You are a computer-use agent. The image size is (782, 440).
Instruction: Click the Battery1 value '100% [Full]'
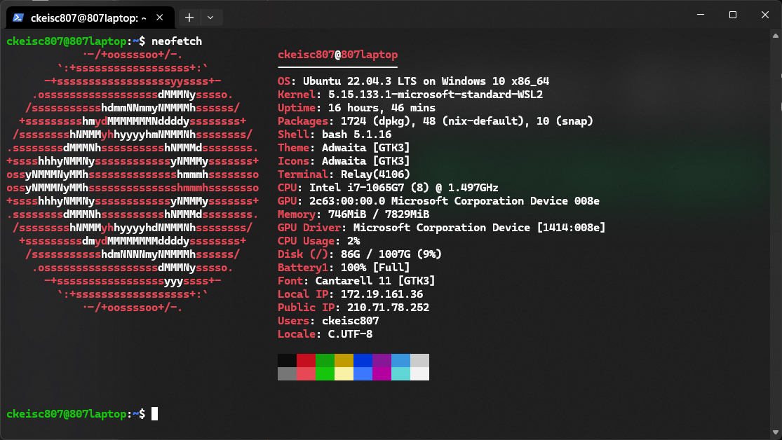(375, 268)
